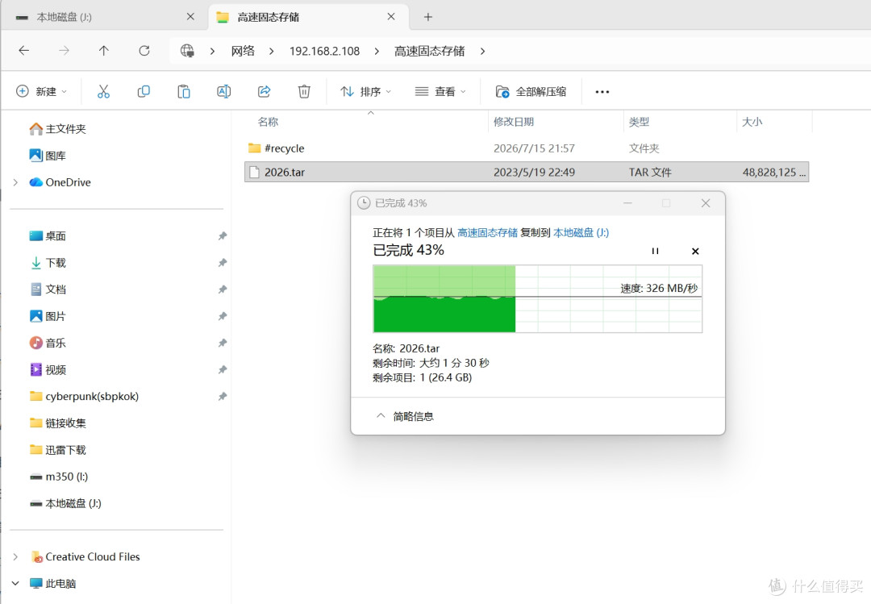
Task: Switch to the 本地磁盘 (J:) tab
Action: pyautogui.click(x=106, y=17)
